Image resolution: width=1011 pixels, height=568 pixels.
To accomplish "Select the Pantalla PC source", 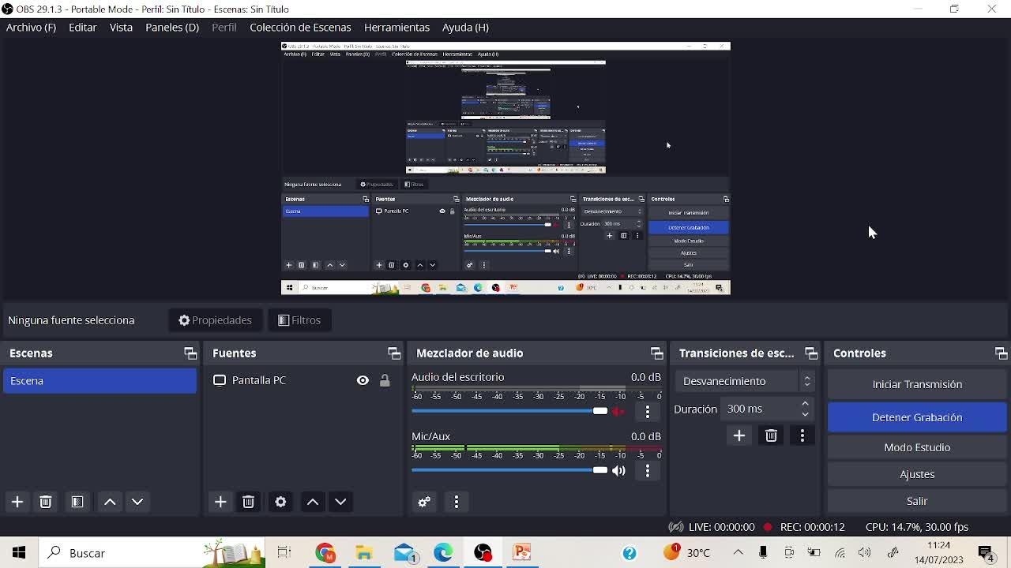I will pyautogui.click(x=258, y=380).
